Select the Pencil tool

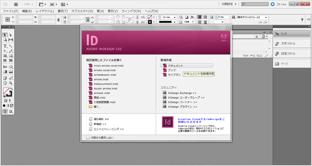click(x=11, y=51)
